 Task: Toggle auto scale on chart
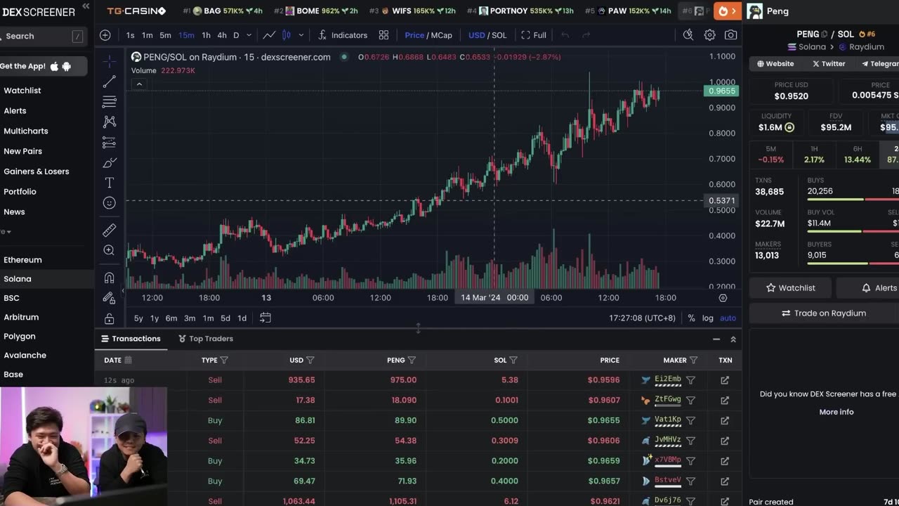coord(728,318)
